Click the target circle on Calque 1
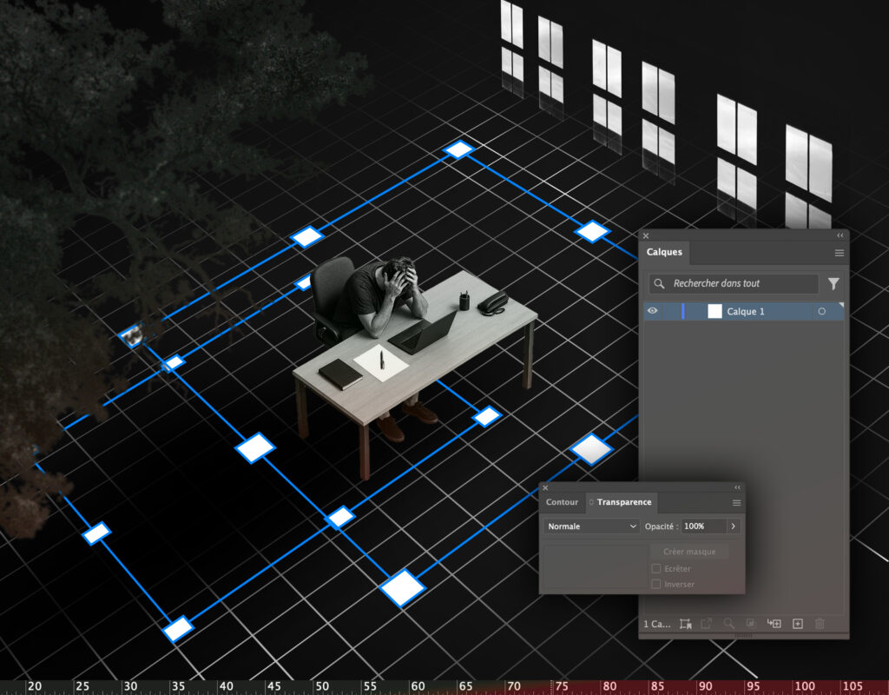This screenshot has height=695, width=889. pyautogui.click(x=821, y=312)
